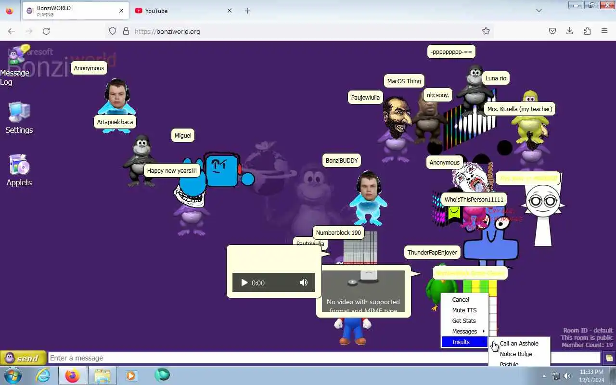616x385 pixels.
Task: Click the Firefox taskbar icon
Action: tap(73, 375)
